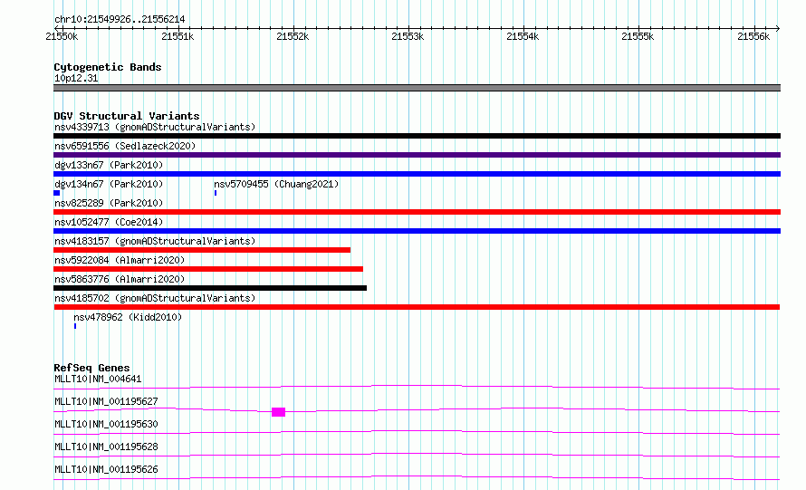Click the MLLT10|NM_001195626 transcript label
The image size is (806, 490).
pyautogui.click(x=106, y=469)
